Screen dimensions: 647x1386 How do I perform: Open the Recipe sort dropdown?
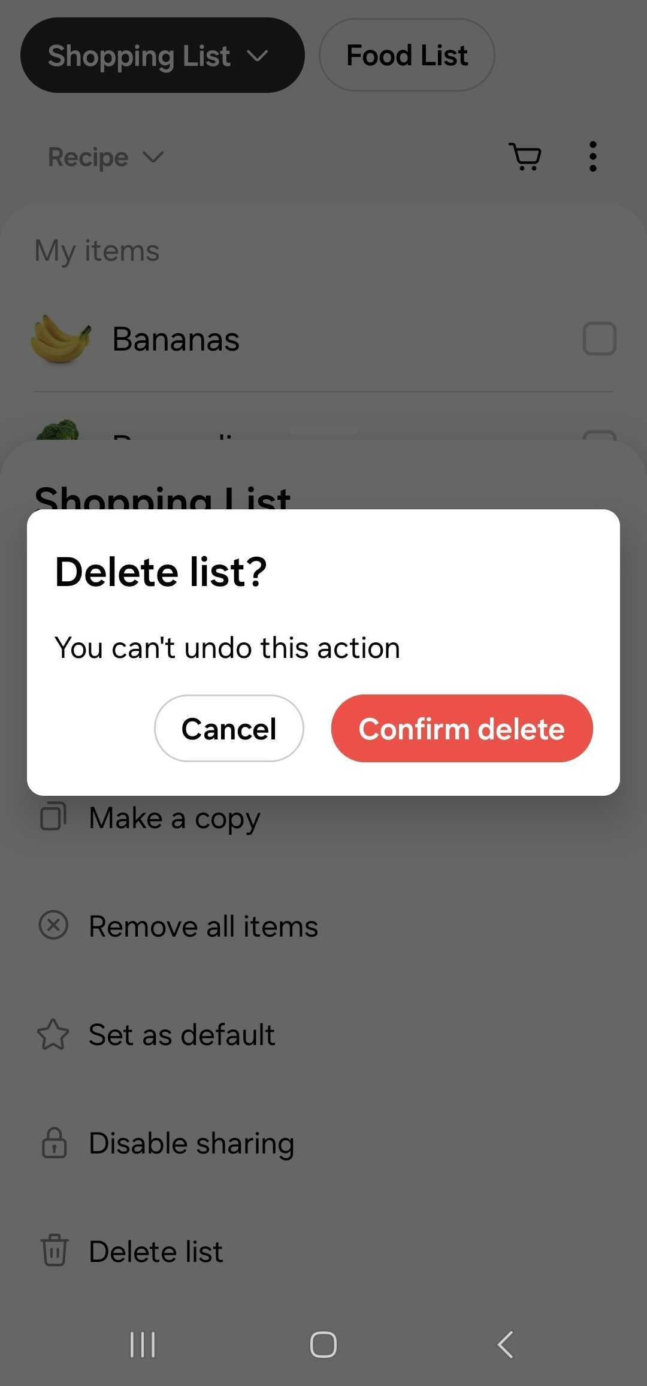pyautogui.click(x=105, y=157)
